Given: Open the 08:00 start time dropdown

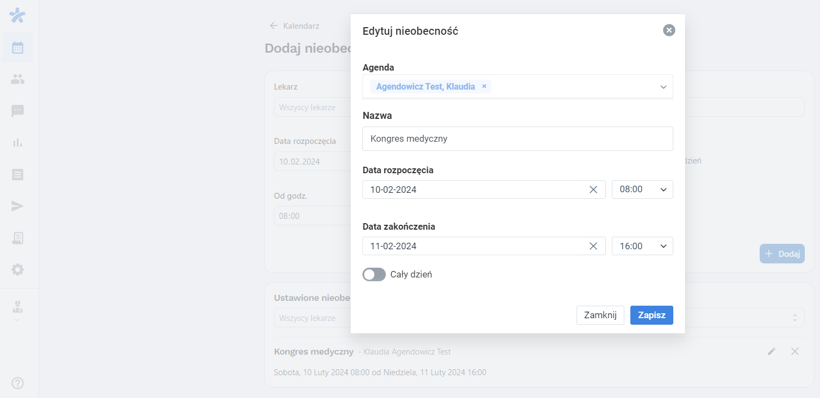Looking at the screenshot, I should (x=642, y=189).
